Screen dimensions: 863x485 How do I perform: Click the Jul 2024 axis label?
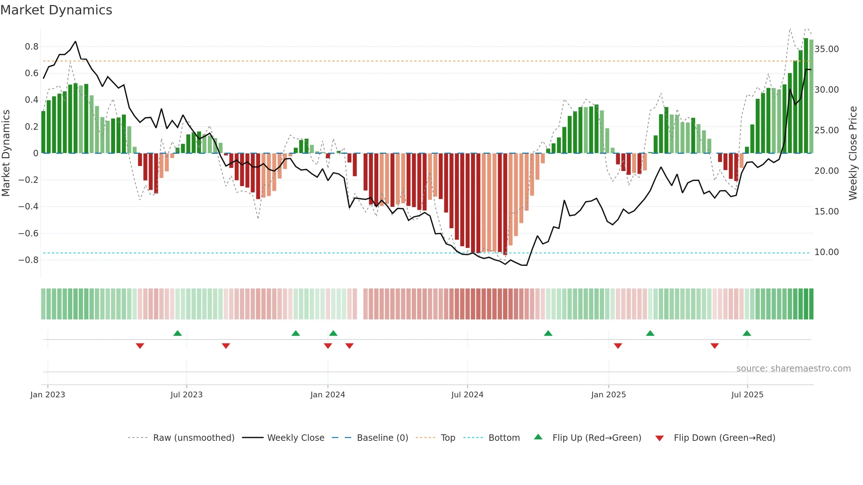pyautogui.click(x=467, y=394)
